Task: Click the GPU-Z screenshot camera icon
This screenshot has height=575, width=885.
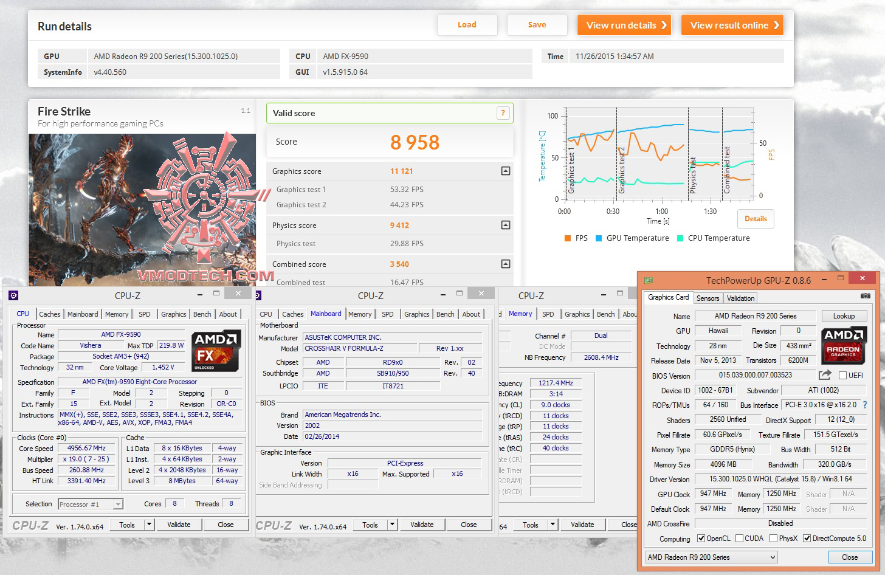Action: click(865, 296)
